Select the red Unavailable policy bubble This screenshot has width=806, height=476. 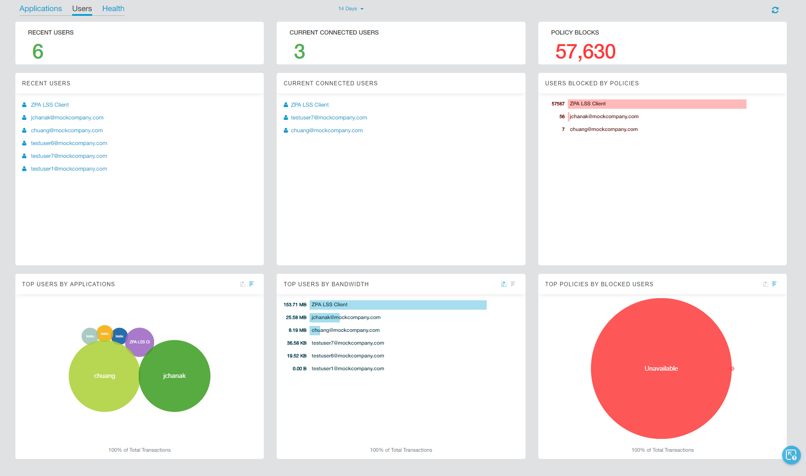(661, 369)
